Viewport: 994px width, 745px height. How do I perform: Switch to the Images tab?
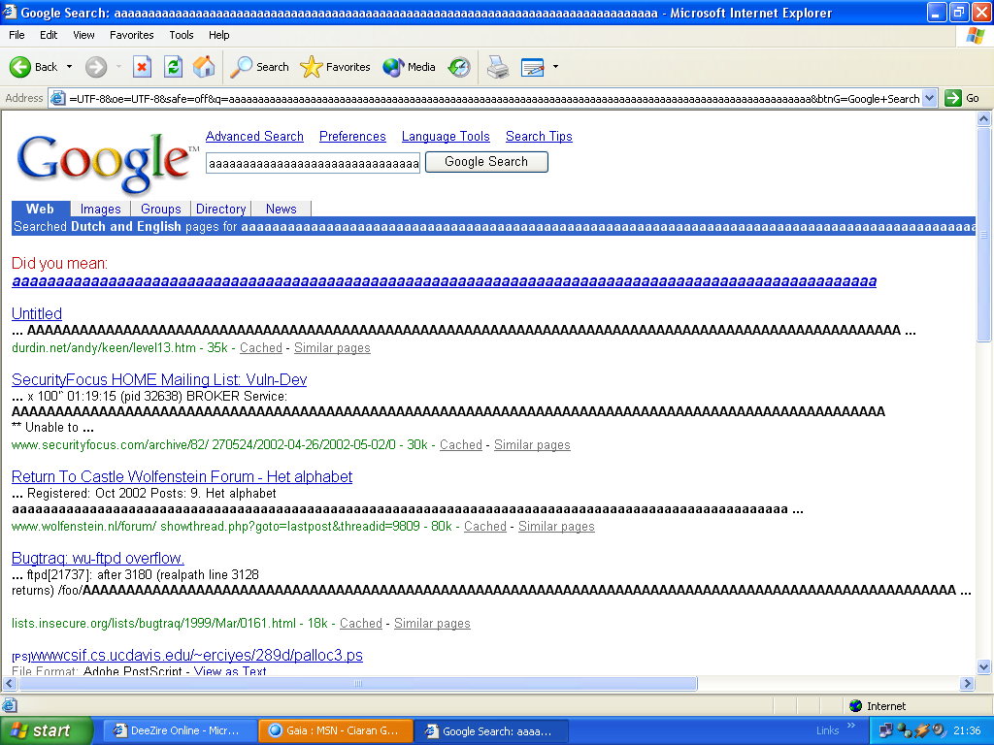(100, 210)
